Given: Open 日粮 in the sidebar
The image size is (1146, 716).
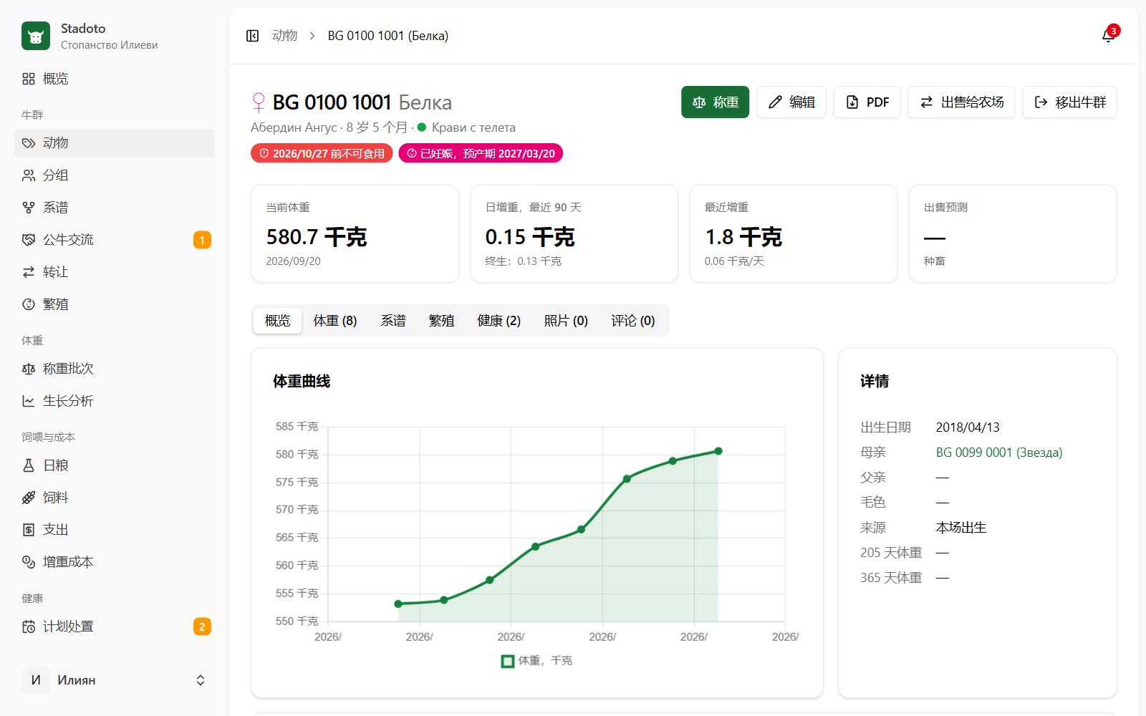Looking at the screenshot, I should pos(115,465).
